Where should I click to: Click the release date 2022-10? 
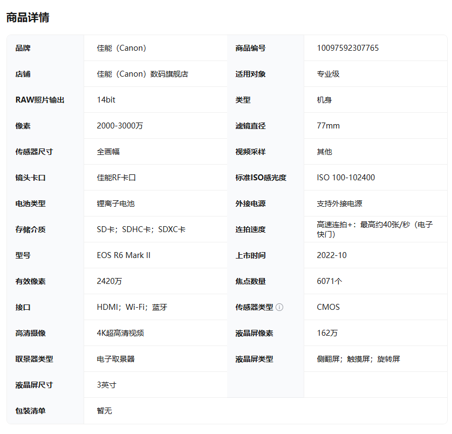(332, 255)
